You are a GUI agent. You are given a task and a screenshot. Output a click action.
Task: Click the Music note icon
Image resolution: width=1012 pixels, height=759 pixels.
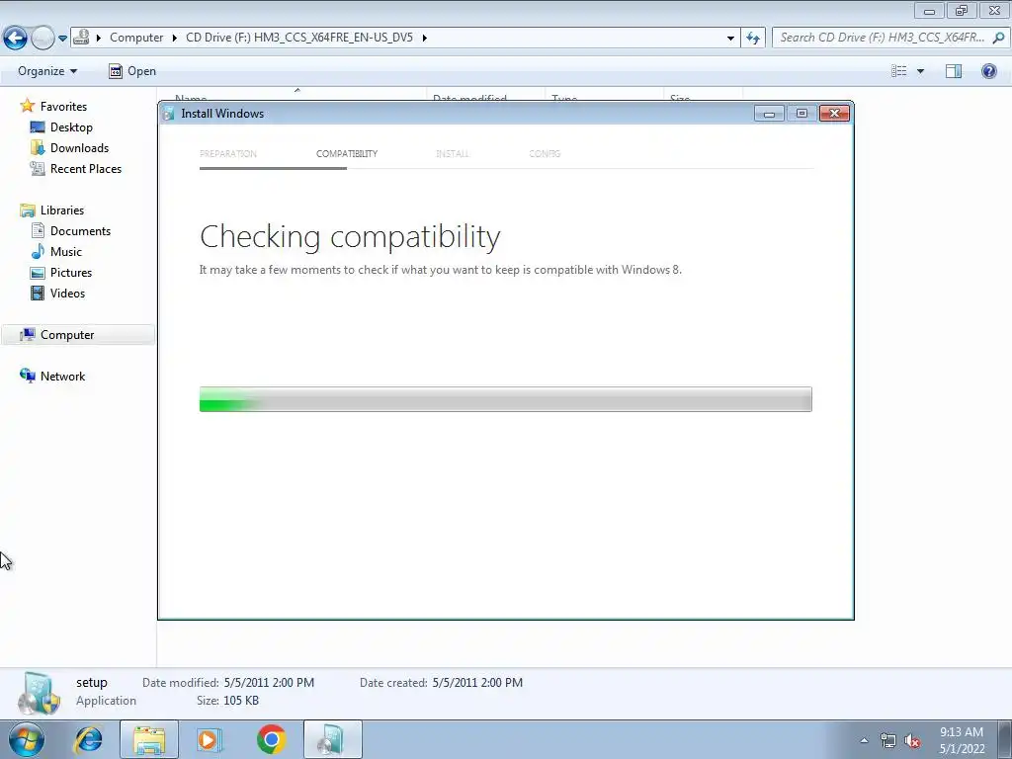click(38, 252)
